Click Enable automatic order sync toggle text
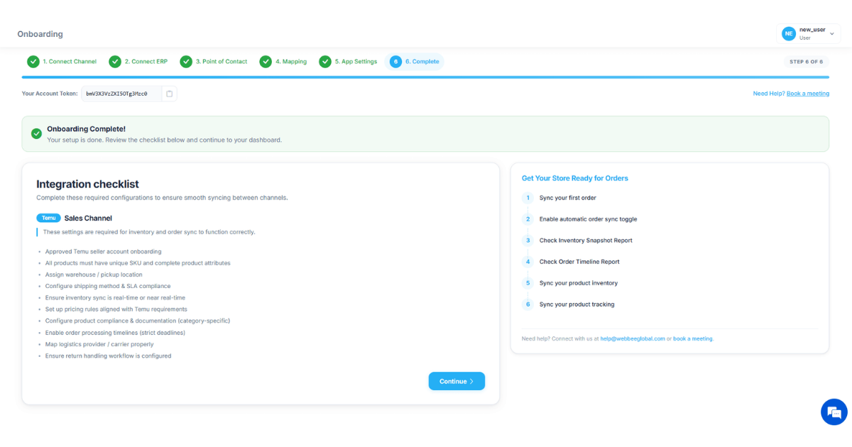Image resolution: width=852 pixels, height=447 pixels. tap(588, 219)
